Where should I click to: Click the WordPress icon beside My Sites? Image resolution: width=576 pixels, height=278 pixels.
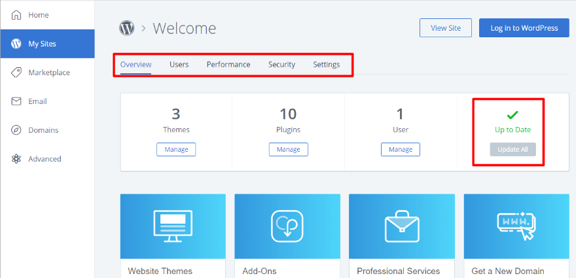[16, 44]
